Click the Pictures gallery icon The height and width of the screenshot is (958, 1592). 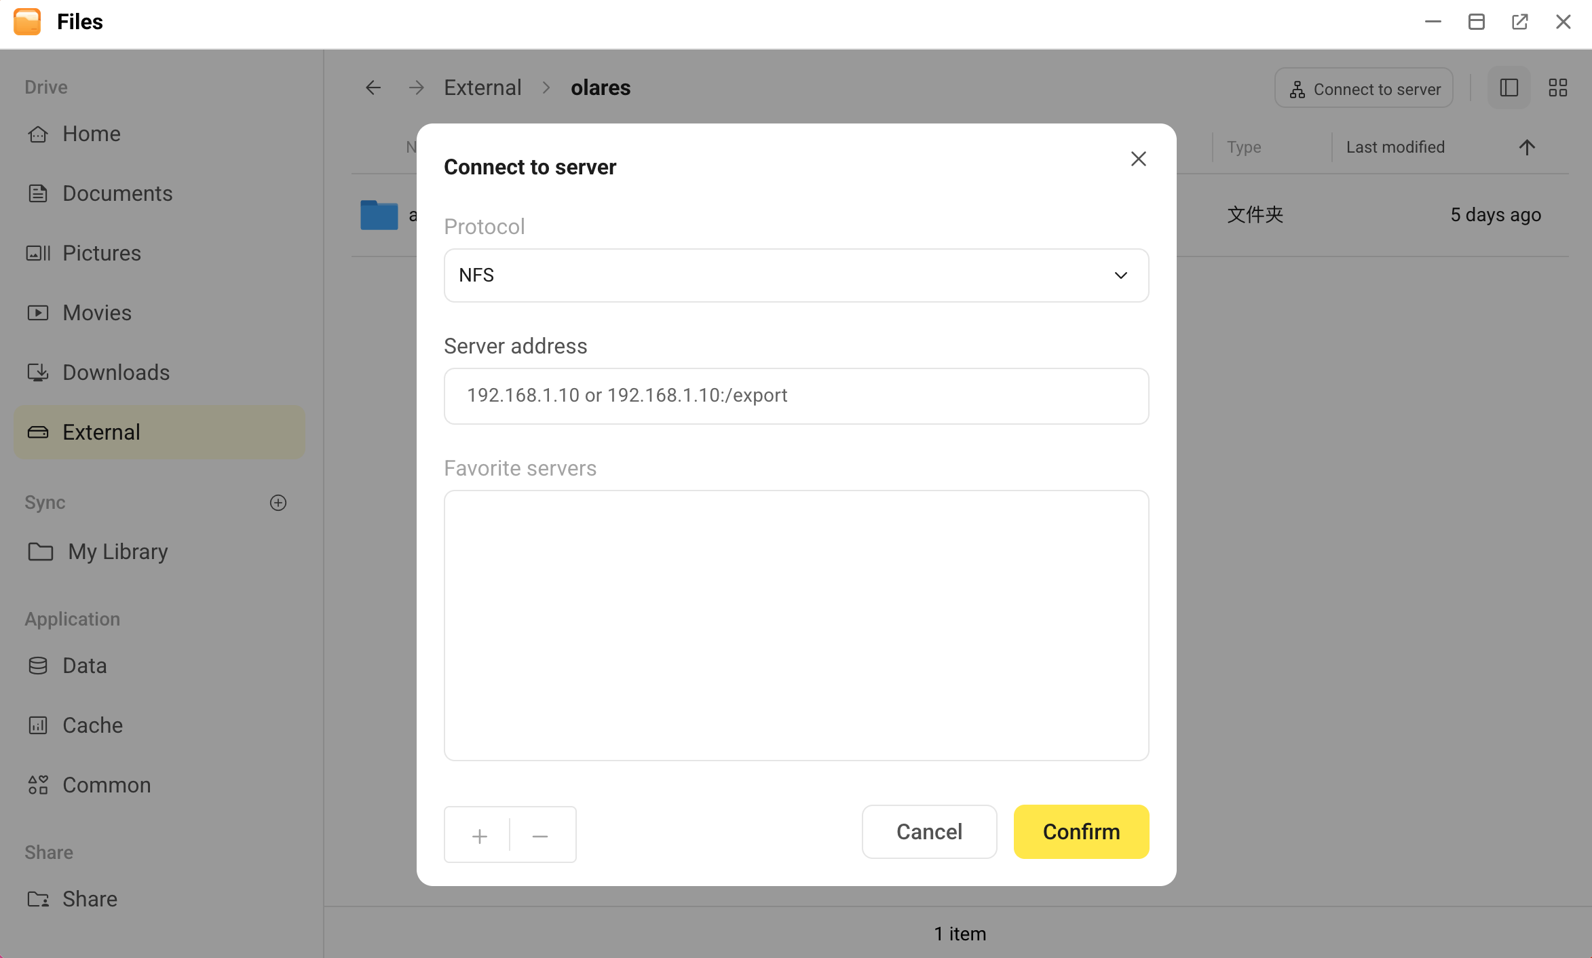coord(38,253)
